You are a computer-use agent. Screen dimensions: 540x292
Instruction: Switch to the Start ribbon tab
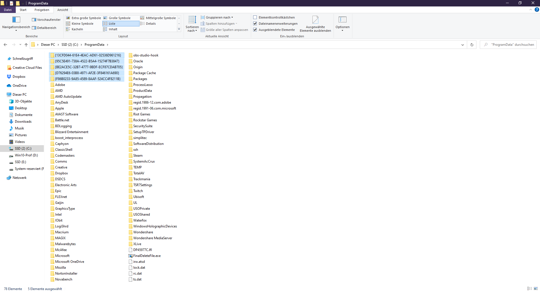(x=23, y=10)
